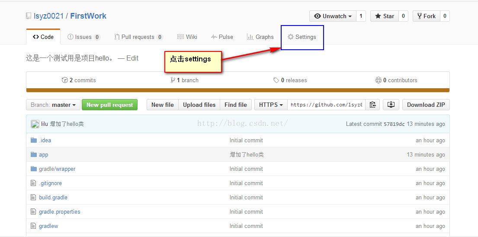Open the Pull requests tab
The image size is (478, 237).
coord(139,37)
